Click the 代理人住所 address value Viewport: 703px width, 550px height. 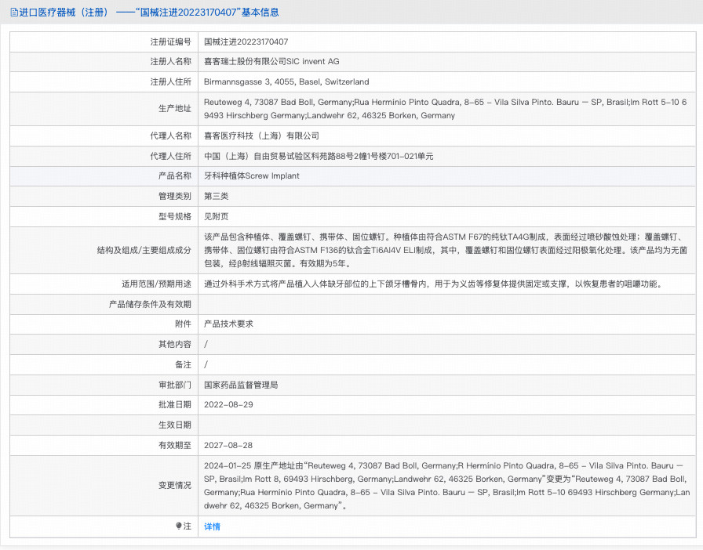click(319, 156)
